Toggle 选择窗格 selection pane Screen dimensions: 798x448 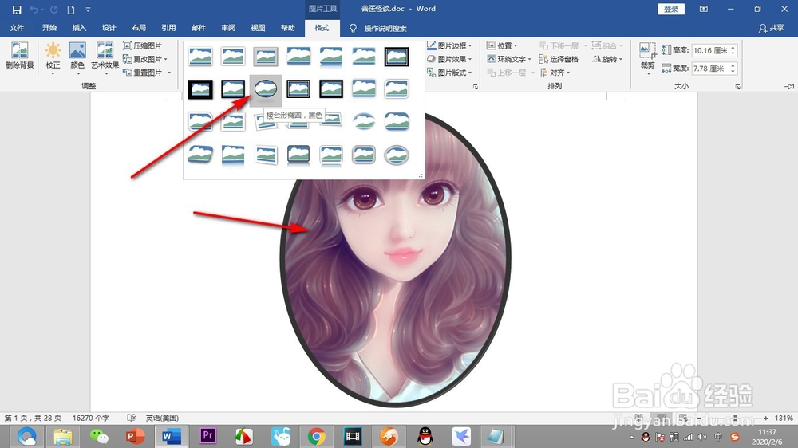[559, 59]
